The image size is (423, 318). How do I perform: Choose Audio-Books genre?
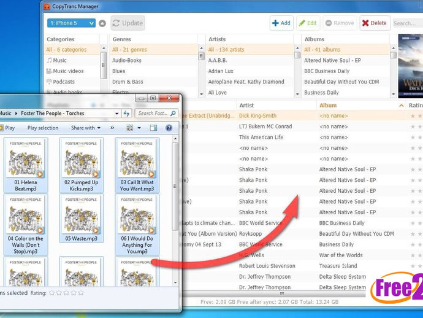point(154,60)
